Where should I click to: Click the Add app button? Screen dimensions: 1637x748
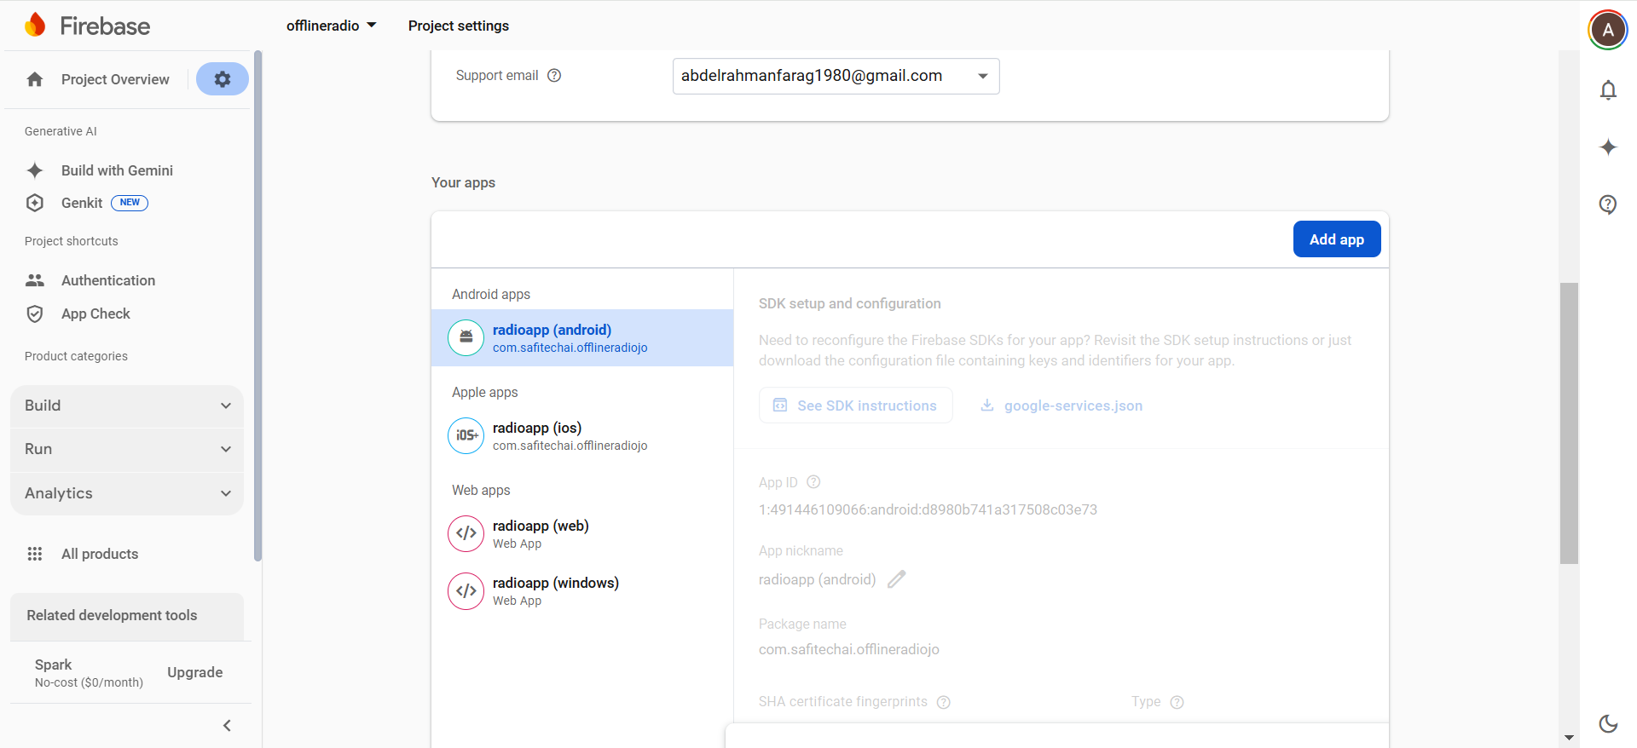pyautogui.click(x=1337, y=239)
